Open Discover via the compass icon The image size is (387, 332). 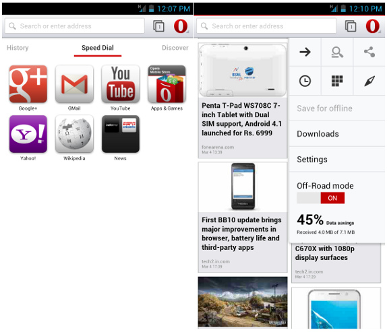pyautogui.click(x=369, y=81)
